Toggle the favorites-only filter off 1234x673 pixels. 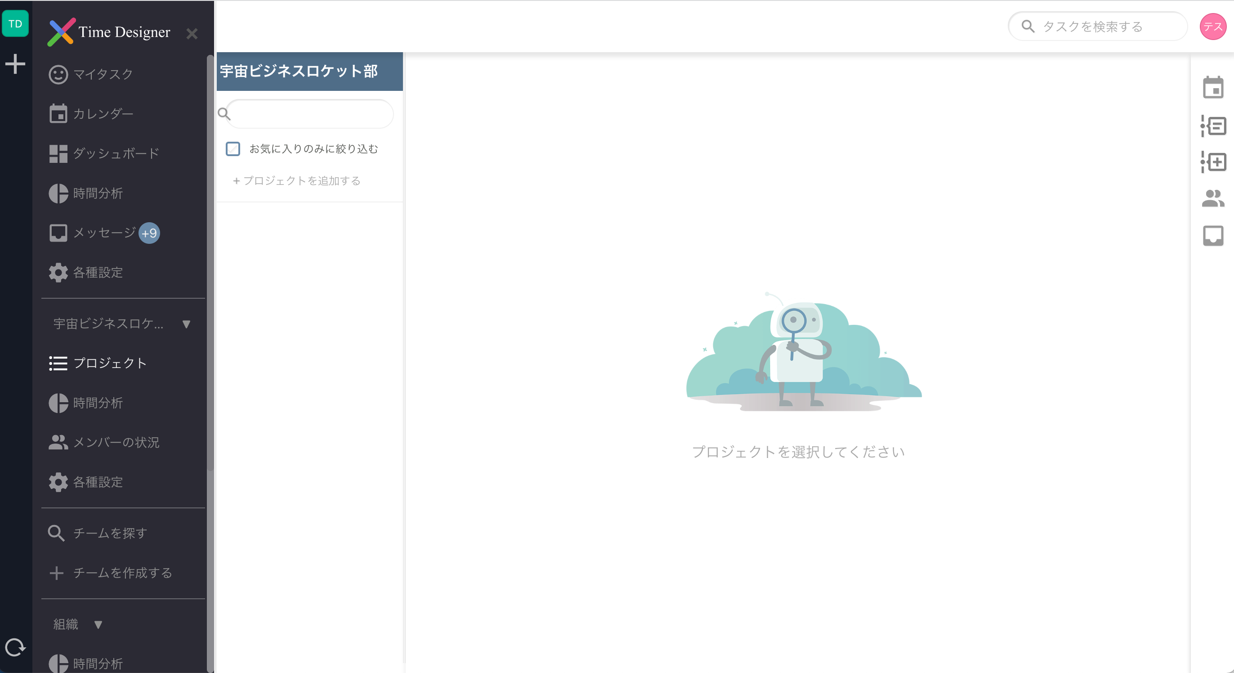tap(233, 149)
